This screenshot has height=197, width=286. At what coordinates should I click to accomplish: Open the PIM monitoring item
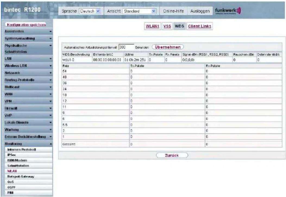click(x=29, y=193)
